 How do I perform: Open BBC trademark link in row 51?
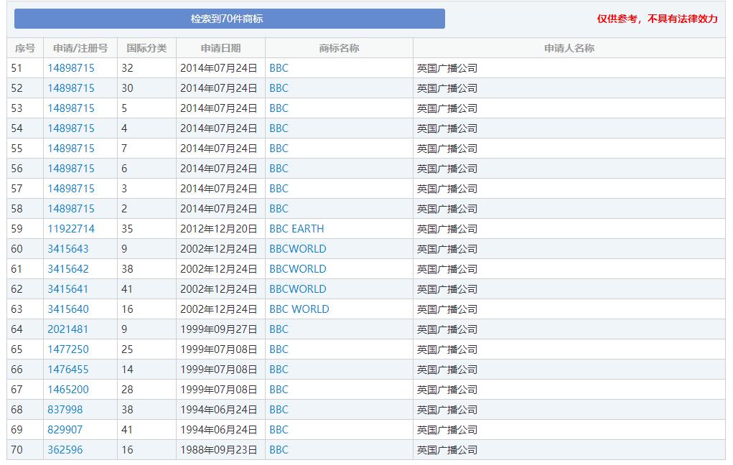[279, 67]
